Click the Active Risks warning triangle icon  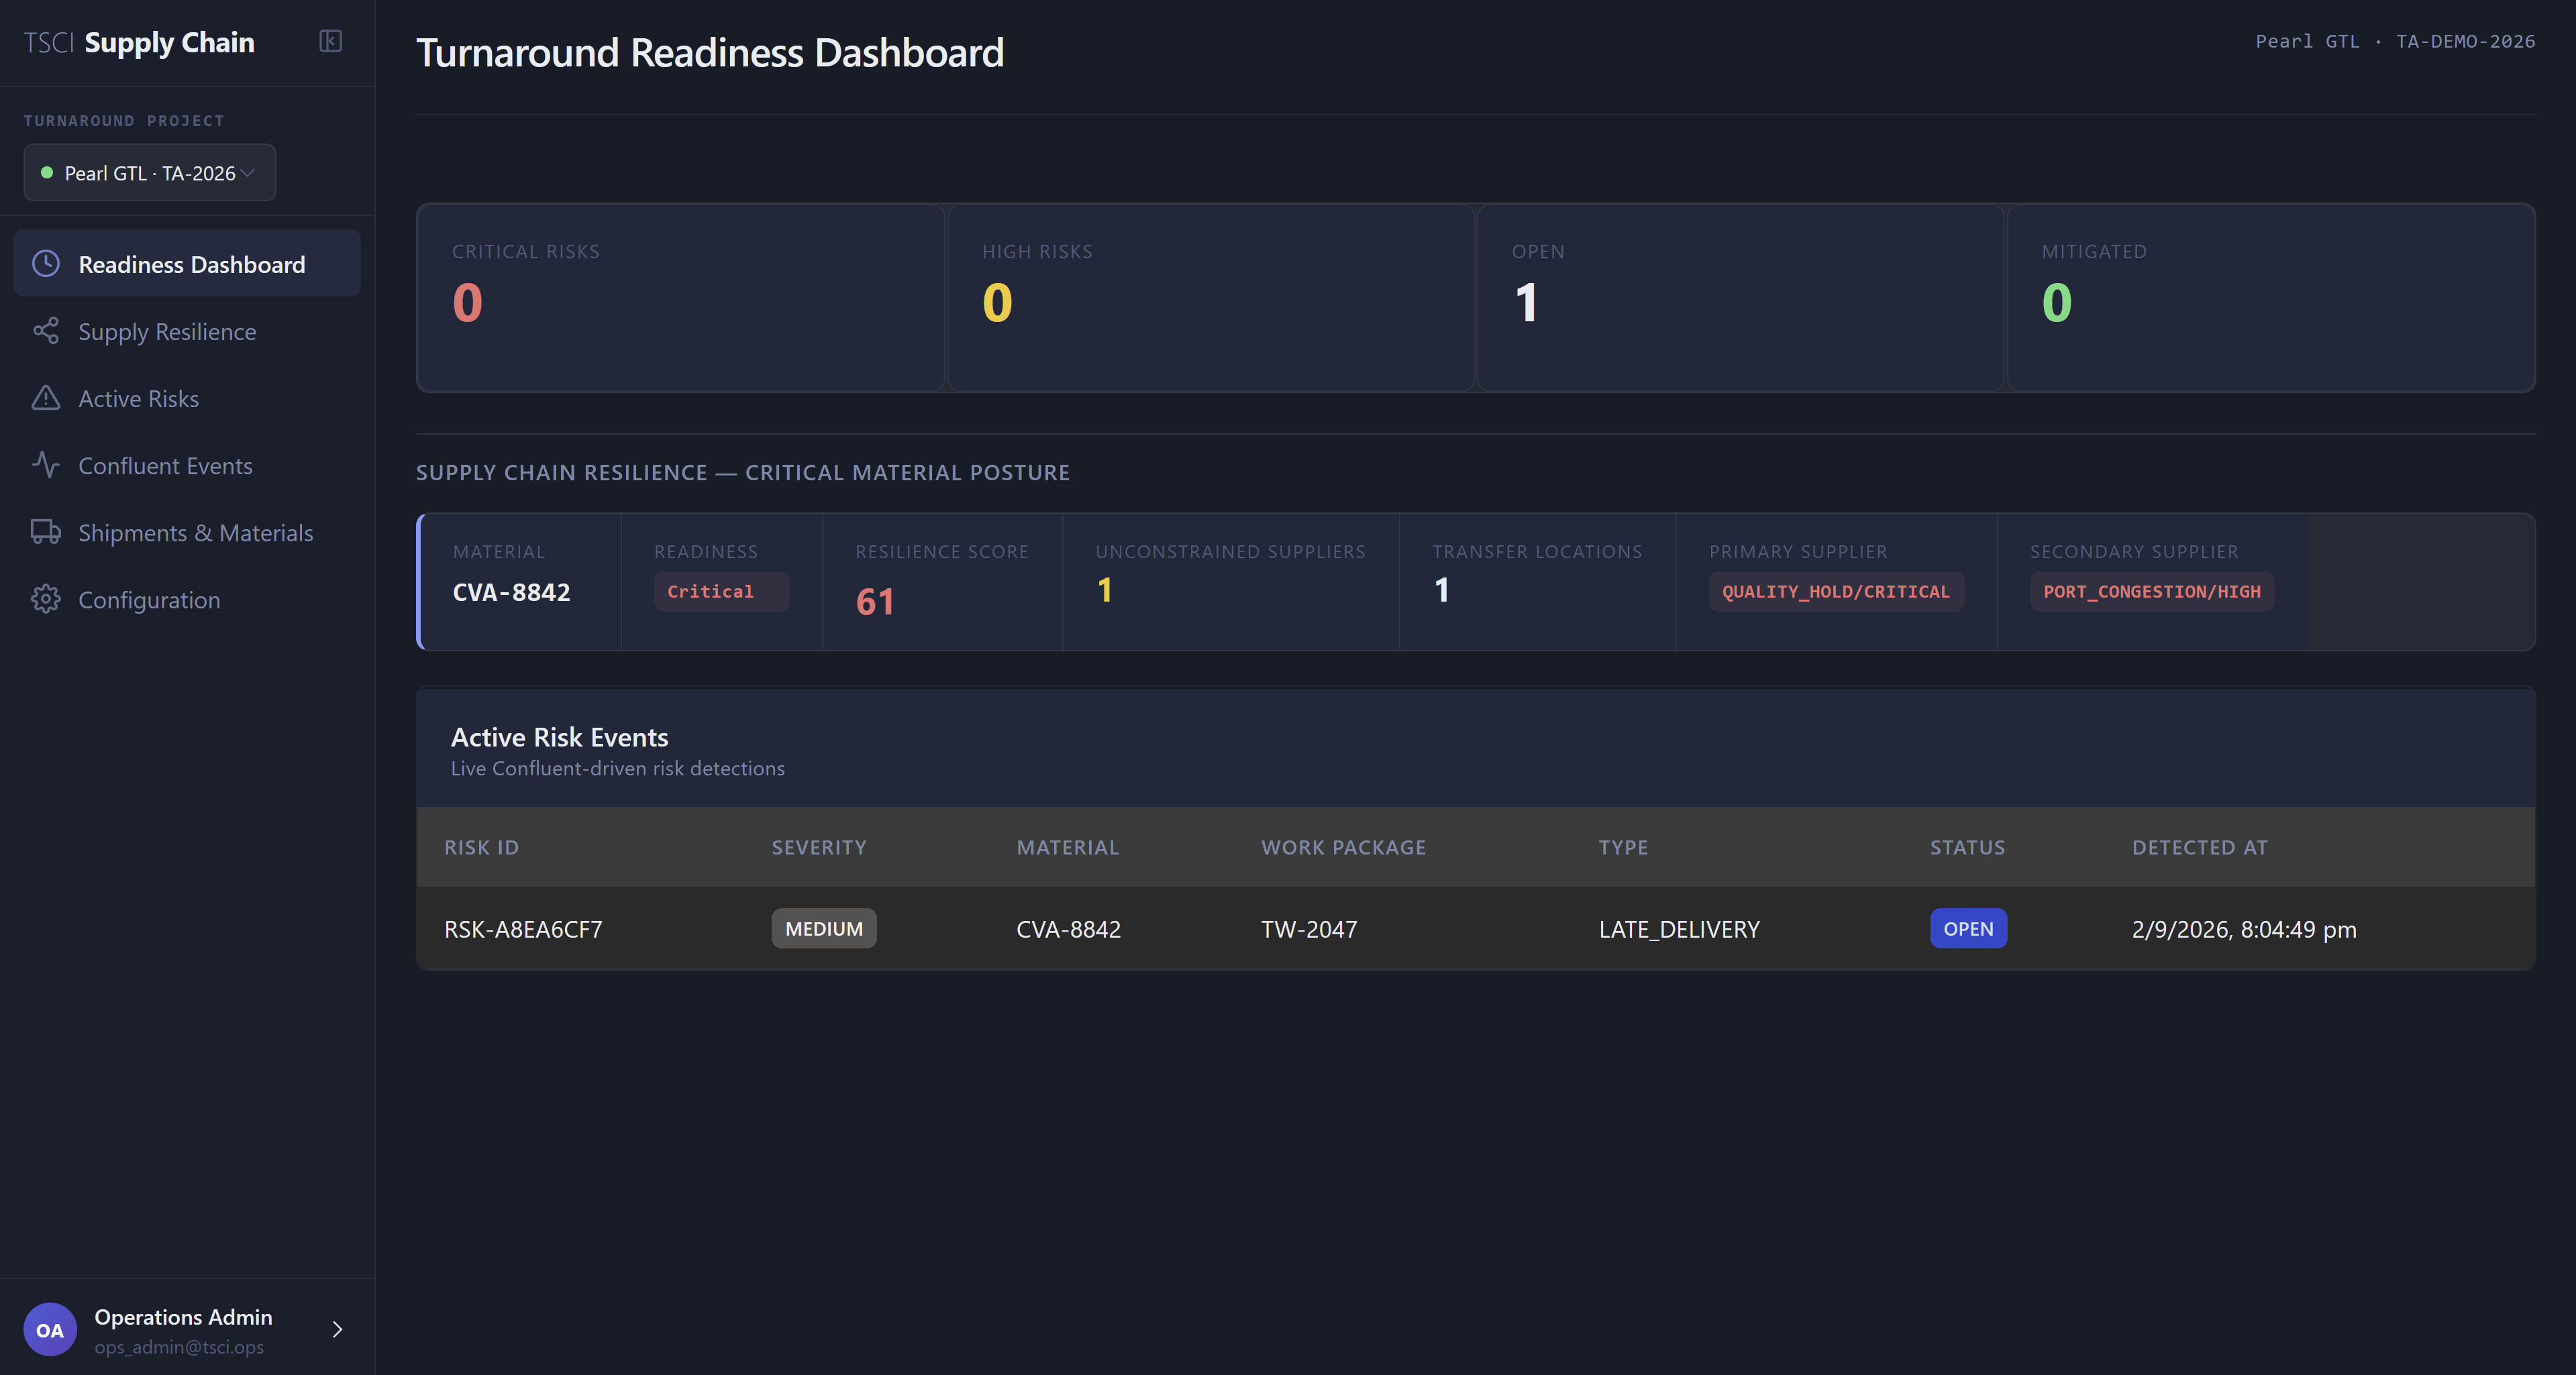coord(46,398)
